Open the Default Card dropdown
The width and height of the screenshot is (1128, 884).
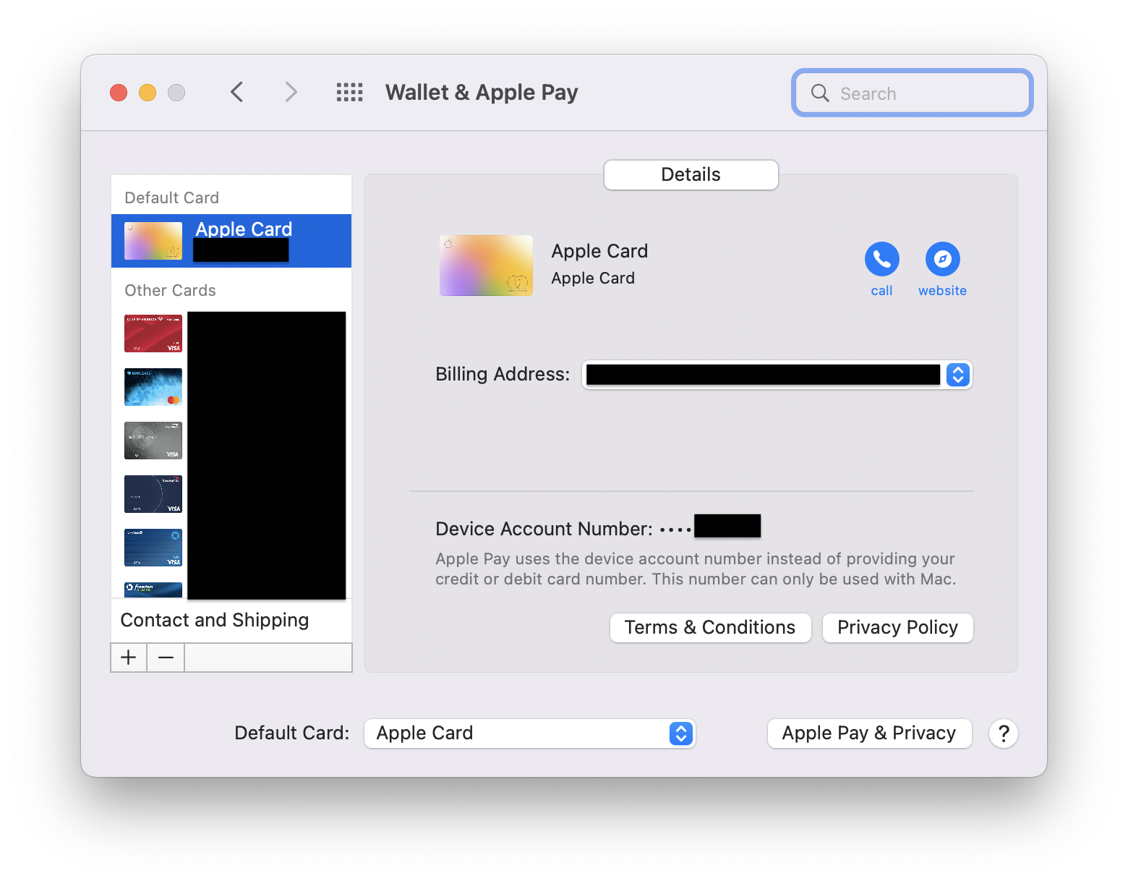(x=529, y=734)
